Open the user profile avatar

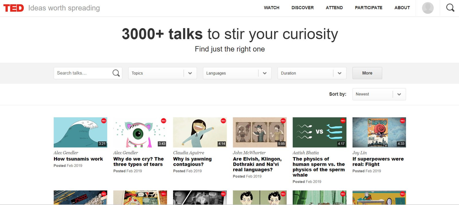click(428, 8)
